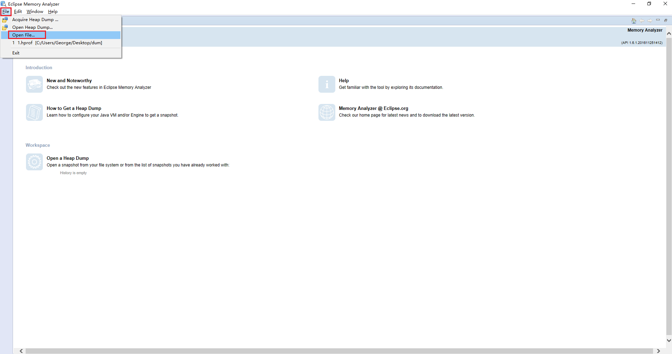The image size is (672, 354).
Task: Click the Open Heap Dump folder icon
Action: pyautogui.click(x=5, y=27)
